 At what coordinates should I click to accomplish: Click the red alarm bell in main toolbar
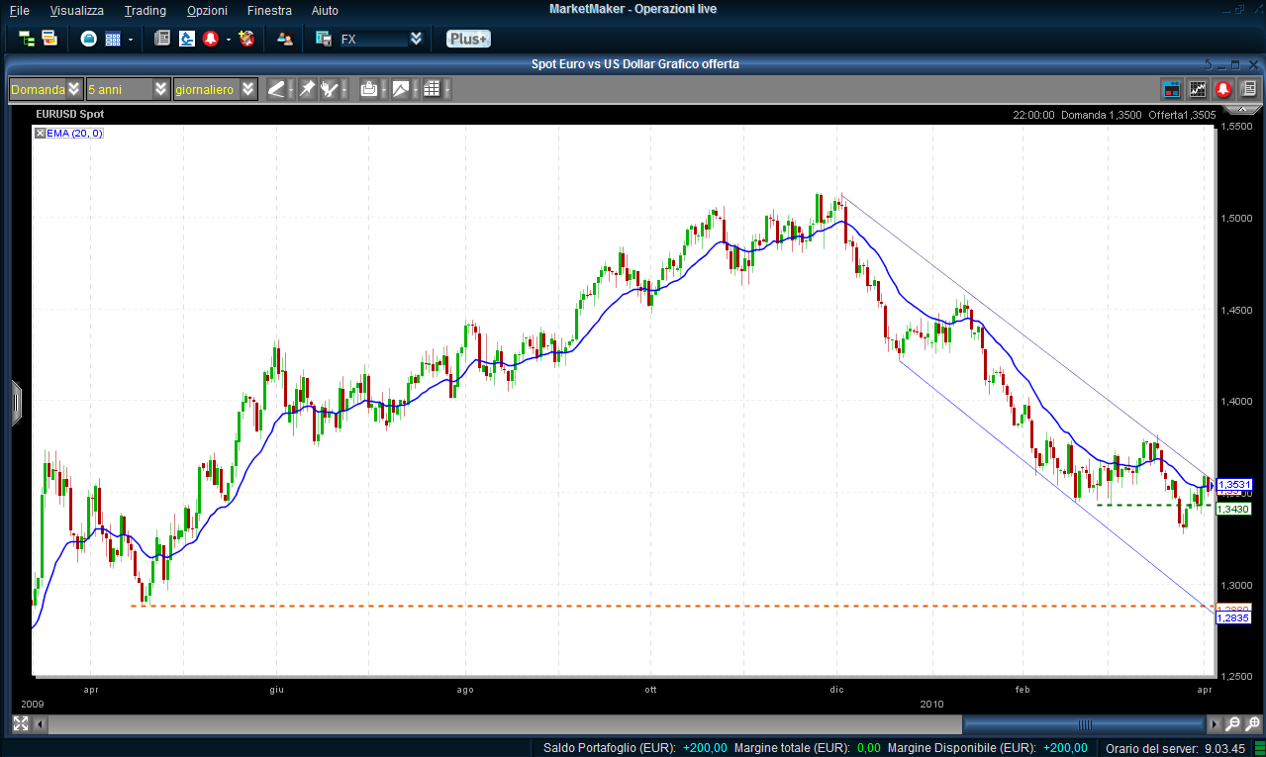[211, 39]
